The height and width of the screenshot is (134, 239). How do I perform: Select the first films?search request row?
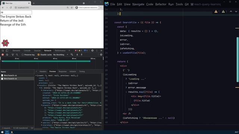pos(17,75)
